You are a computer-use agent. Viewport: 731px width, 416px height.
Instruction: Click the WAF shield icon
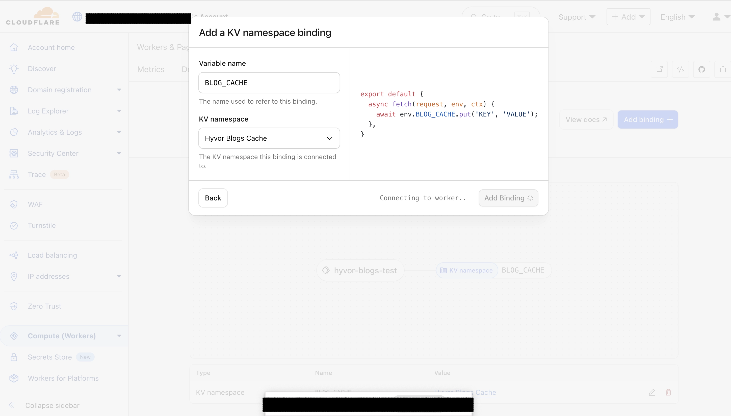[14, 204]
